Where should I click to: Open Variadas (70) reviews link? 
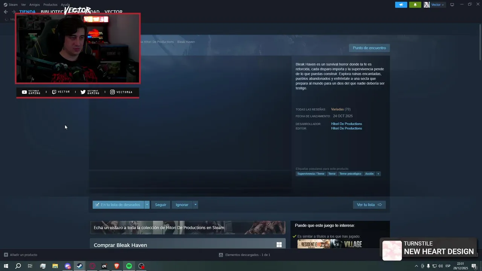341,109
